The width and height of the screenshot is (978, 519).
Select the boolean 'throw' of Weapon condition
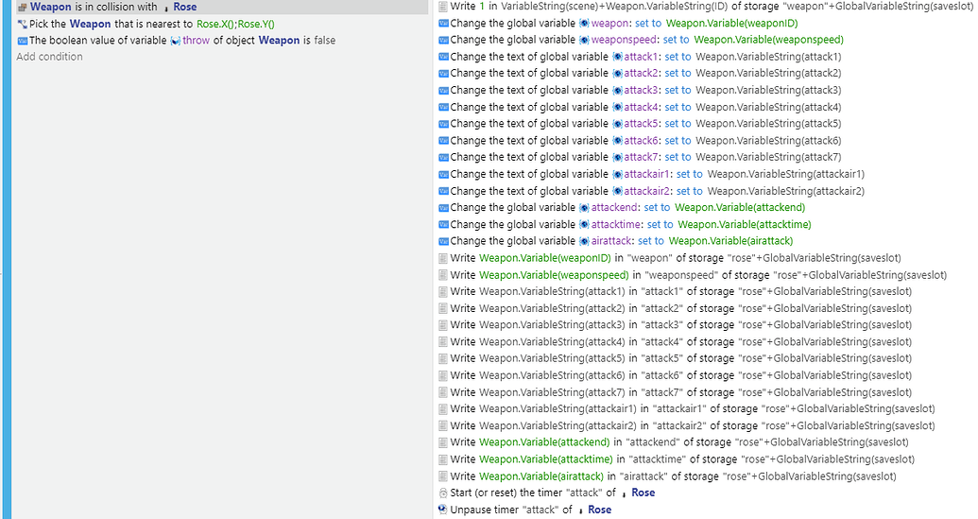coord(177,41)
